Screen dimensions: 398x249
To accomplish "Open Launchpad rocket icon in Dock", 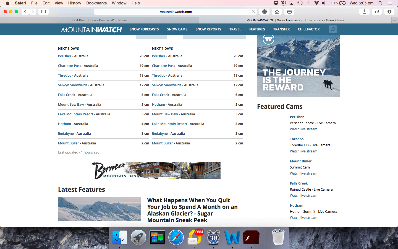I will [138, 237].
